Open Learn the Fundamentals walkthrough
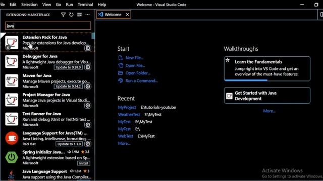323x181 pixels. point(267,69)
